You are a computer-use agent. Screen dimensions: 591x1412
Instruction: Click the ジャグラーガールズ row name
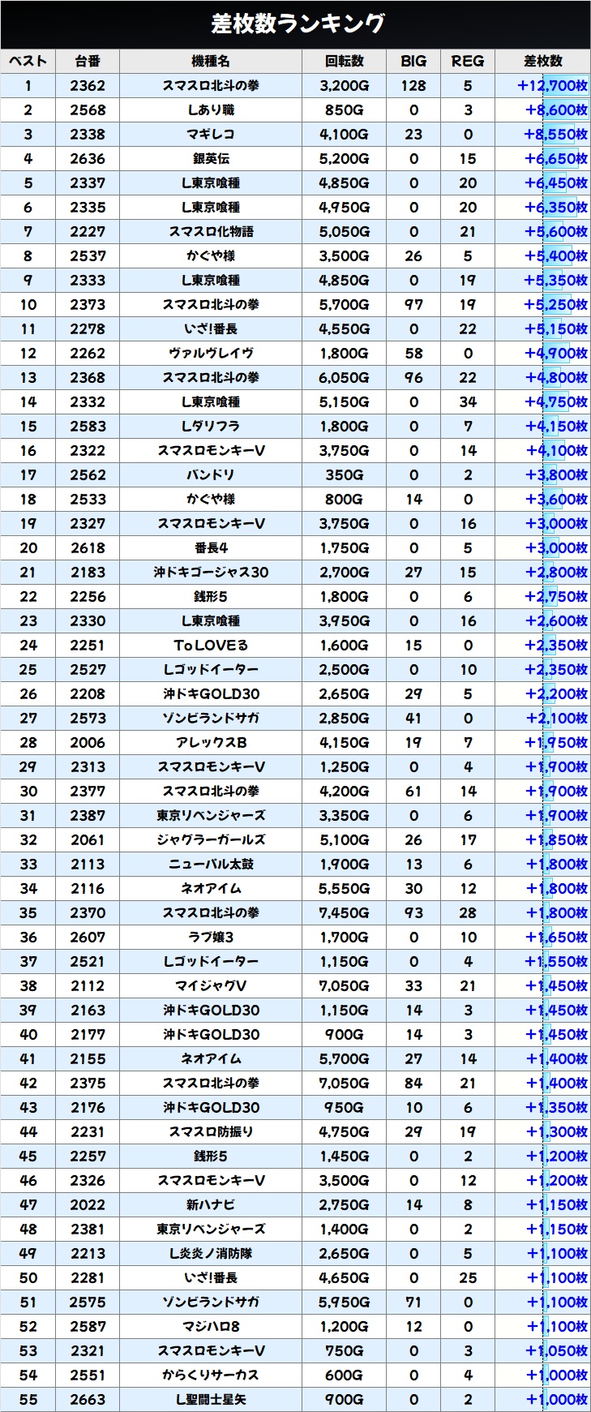(211, 840)
